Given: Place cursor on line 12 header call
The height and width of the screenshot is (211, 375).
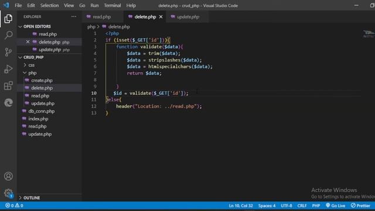Looking at the screenshot, I should tap(159, 106).
